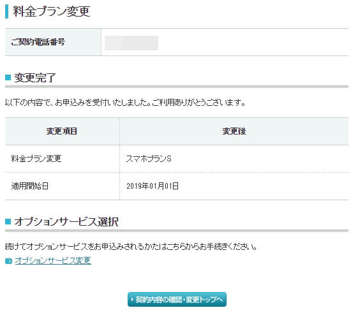Click the 変更完了 section heading
Image resolution: width=351 pixels, height=315 pixels.
(34, 78)
